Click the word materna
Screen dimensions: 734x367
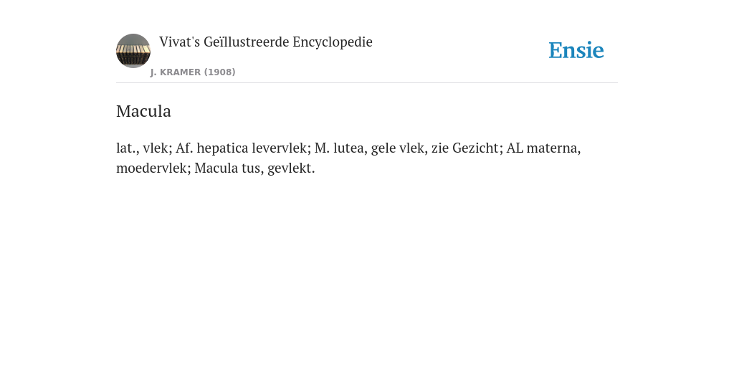pos(553,148)
